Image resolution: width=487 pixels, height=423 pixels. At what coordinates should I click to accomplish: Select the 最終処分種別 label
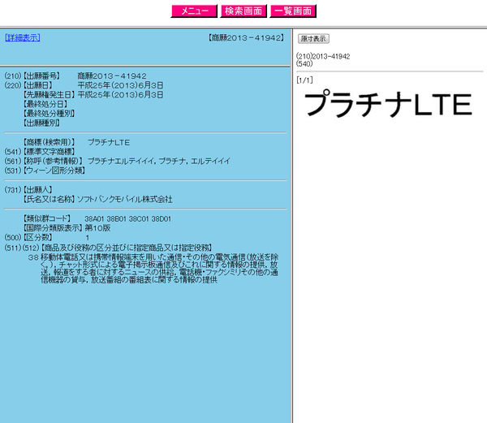(49, 114)
